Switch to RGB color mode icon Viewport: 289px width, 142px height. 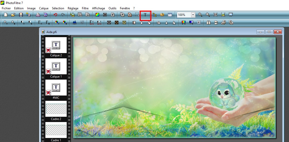[97, 15]
